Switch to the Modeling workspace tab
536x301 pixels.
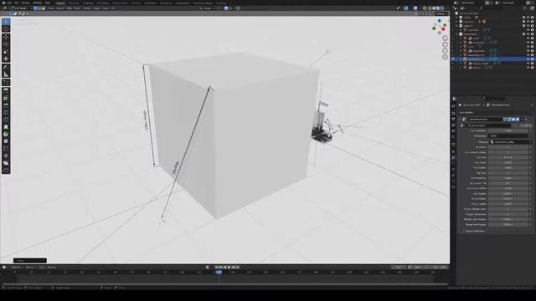pos(73,3)
